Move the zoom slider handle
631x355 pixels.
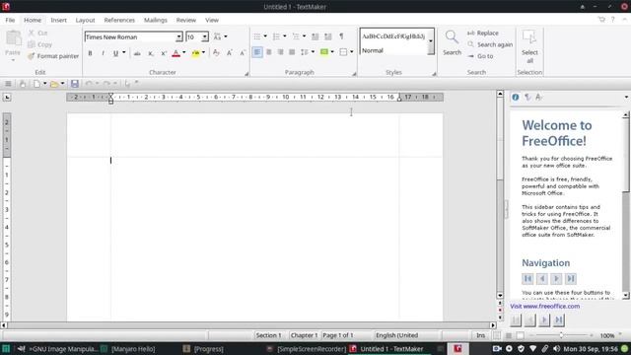561,335
